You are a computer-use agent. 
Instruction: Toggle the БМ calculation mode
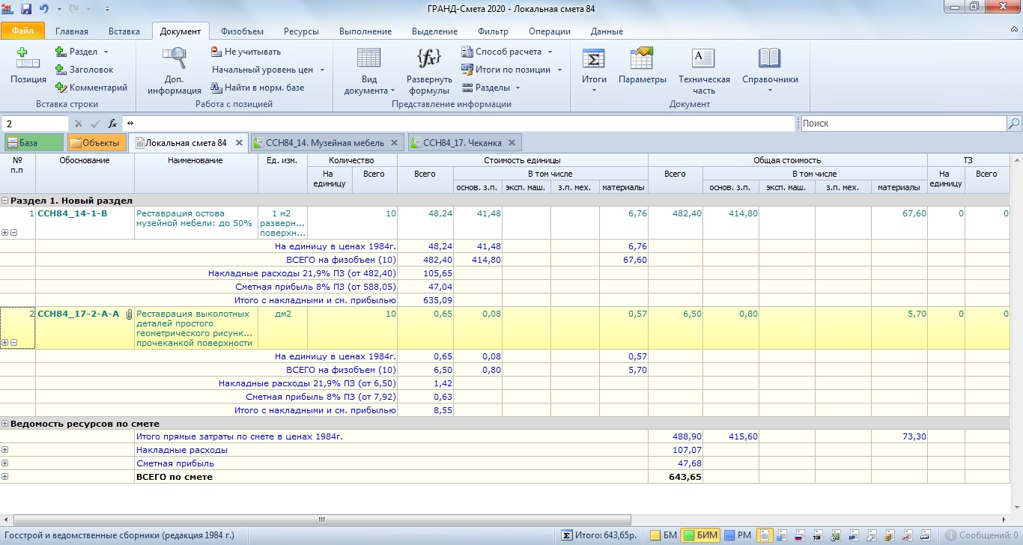662,535
